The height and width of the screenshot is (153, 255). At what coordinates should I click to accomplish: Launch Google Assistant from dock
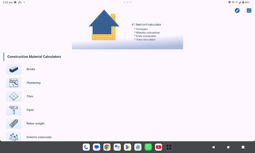click(117, 147)
